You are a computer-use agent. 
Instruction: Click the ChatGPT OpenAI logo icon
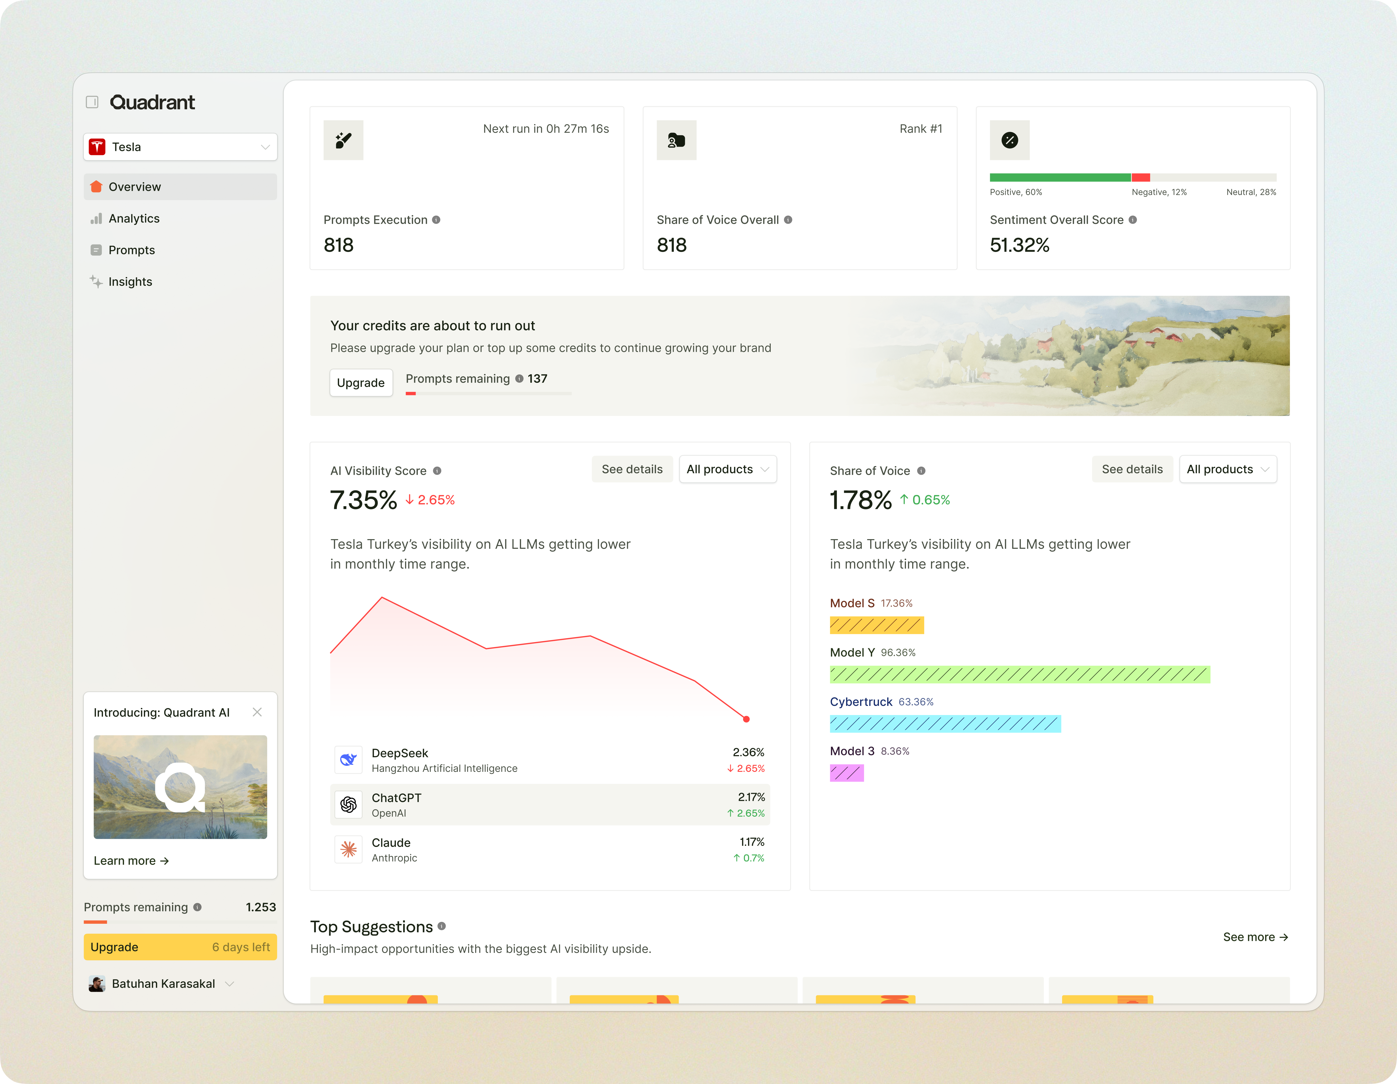click(x=349, y=804)
